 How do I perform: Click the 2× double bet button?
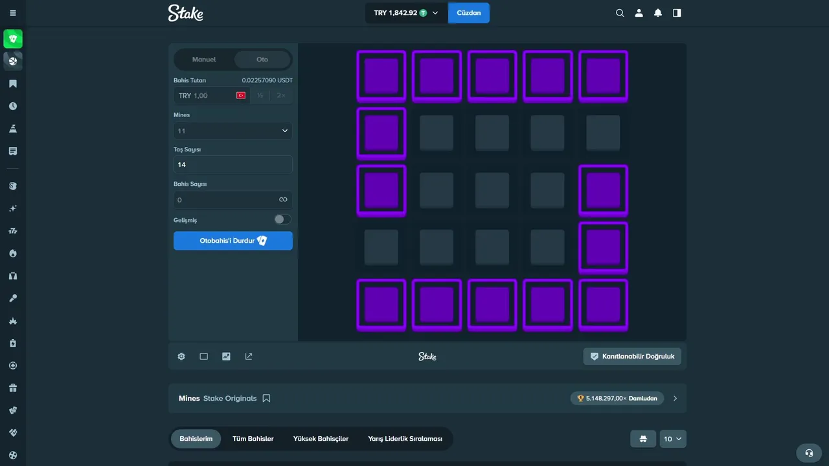coord(281,95)
